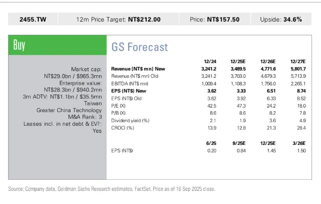
Task: Click the GS Forecast heading
Action: point(140,47)
